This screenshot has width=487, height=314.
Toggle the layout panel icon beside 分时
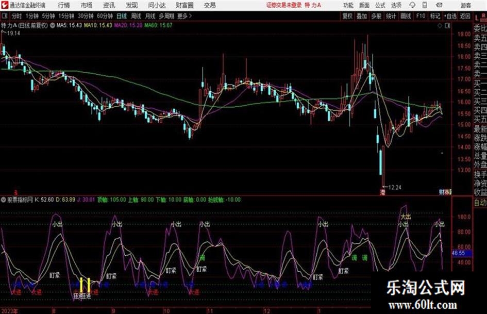tap(4, 16)
